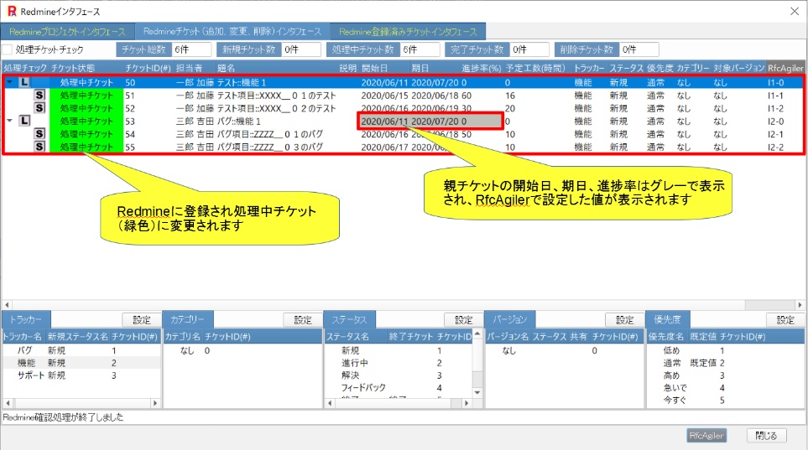Select 解決 in ステータス list
Viewport: 808px width, 450px height.
[x=350, y=375]
